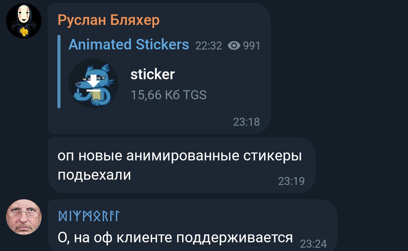Click the white download arrow on sticker
This screenshot has width=408, height=251.
[93, 84]
